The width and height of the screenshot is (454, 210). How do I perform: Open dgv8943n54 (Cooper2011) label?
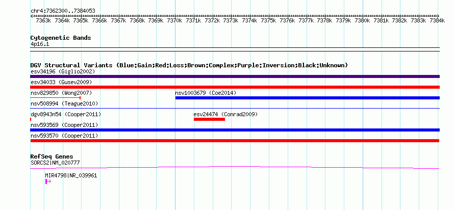[66, 114]
